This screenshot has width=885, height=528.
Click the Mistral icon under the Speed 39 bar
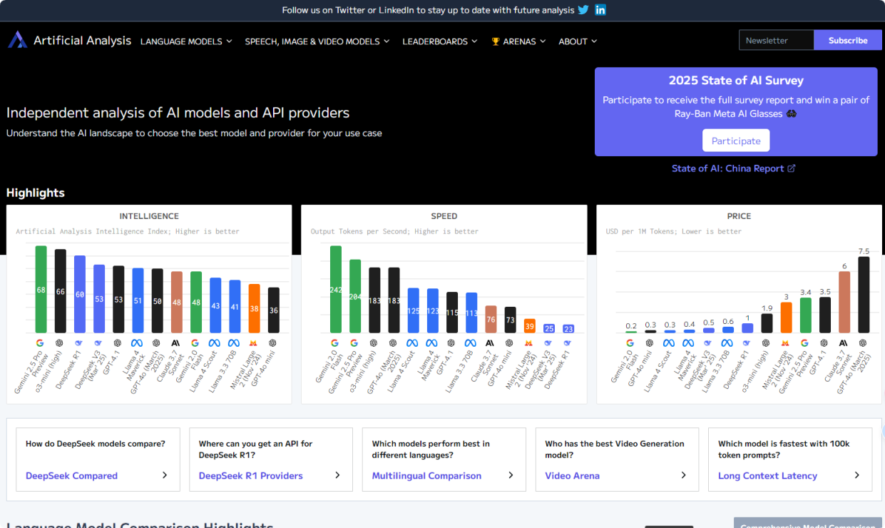[x=529, y=342]
